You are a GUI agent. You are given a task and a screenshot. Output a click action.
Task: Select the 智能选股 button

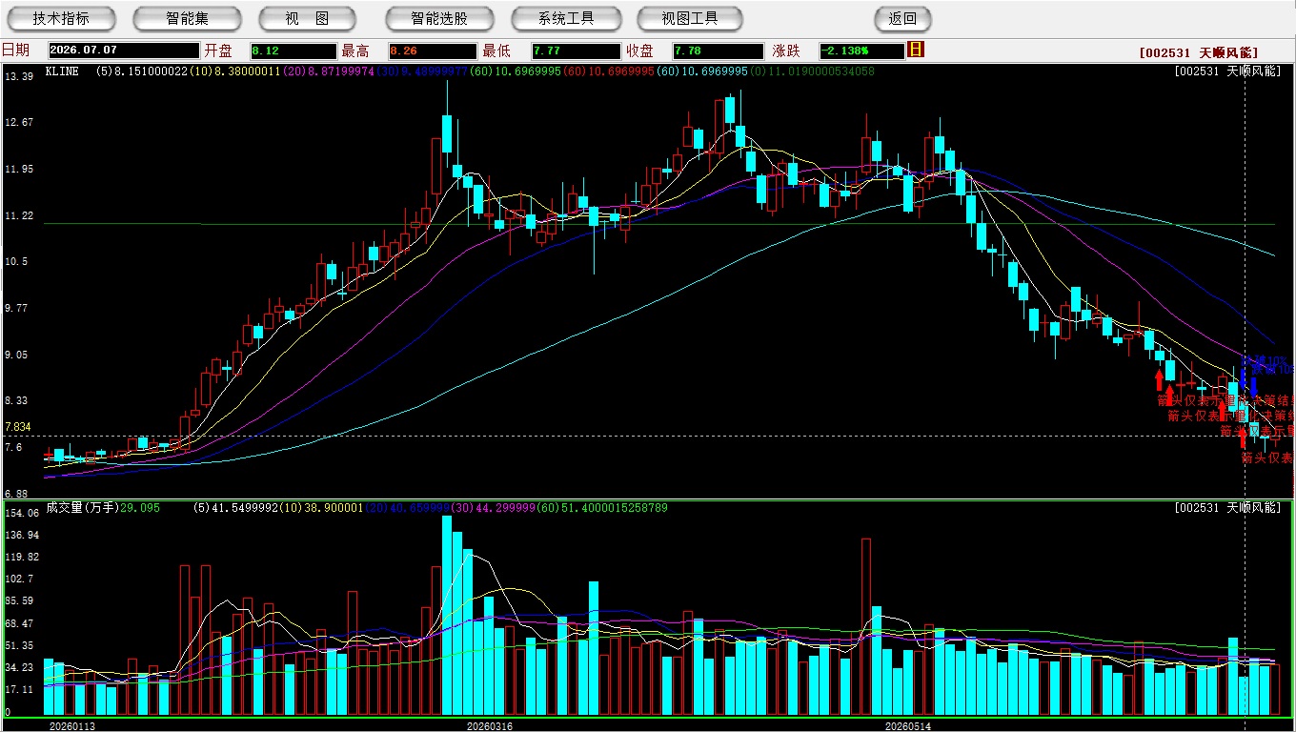point(439,19)
